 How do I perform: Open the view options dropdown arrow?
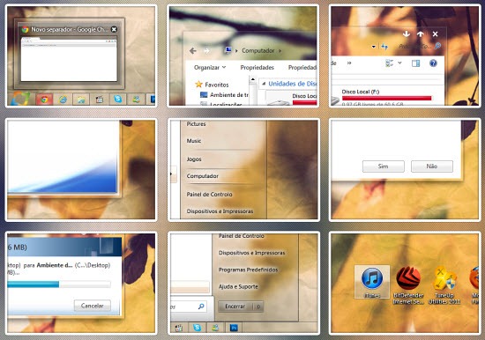click(x=399, y=63)
